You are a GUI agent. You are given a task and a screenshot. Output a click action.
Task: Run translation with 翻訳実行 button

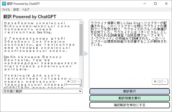pyautogui.click(x=130, y=91)
